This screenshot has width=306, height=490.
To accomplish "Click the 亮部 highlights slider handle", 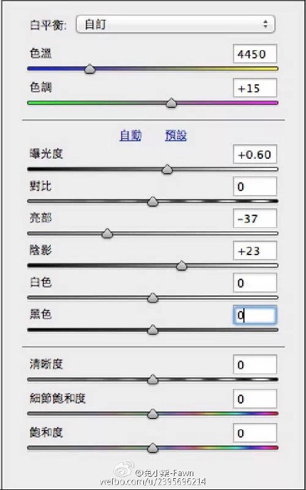I will (107, 233).
